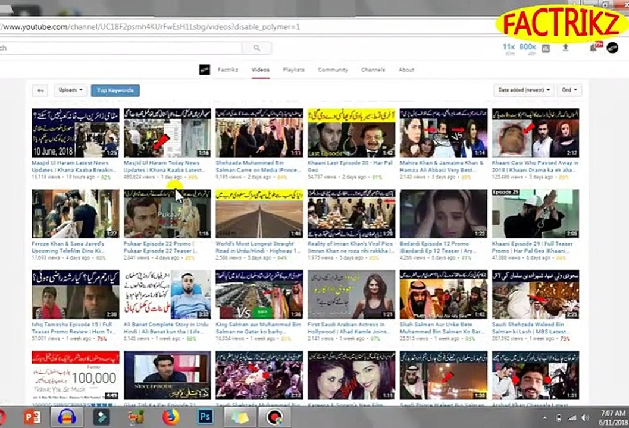Open the screen recorder taskbar icon
Image resolution: width=629 pixels, height=428 pixels.
274,417
